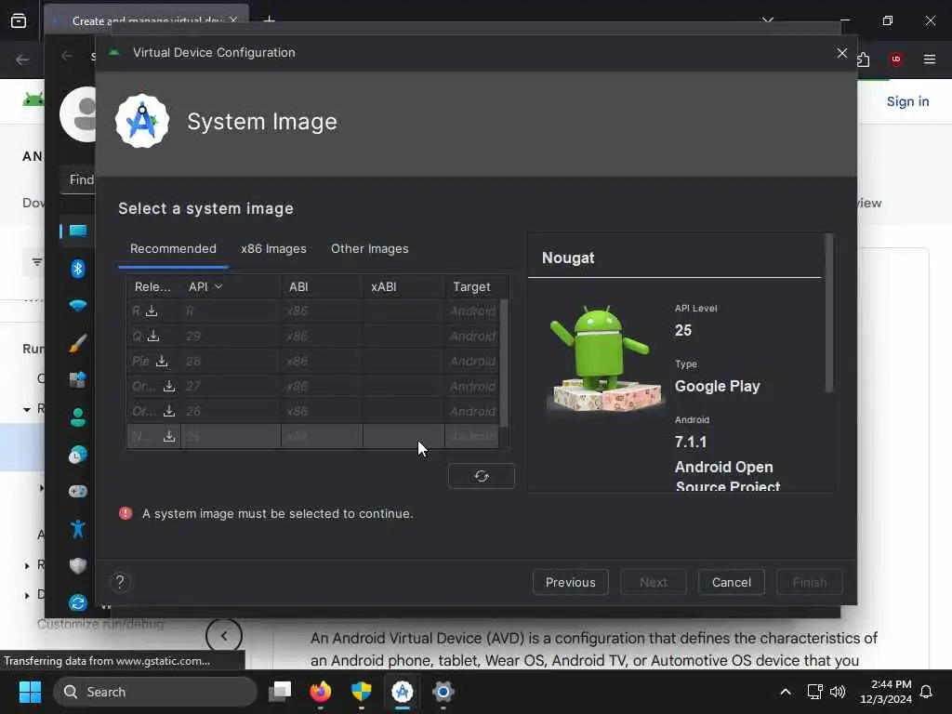
Task: Open the Personalization paintbrush sidebar icon
Action: 78,343
